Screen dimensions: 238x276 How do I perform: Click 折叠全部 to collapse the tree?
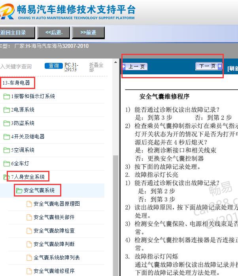pyautogui.click(x=96, y=67)
